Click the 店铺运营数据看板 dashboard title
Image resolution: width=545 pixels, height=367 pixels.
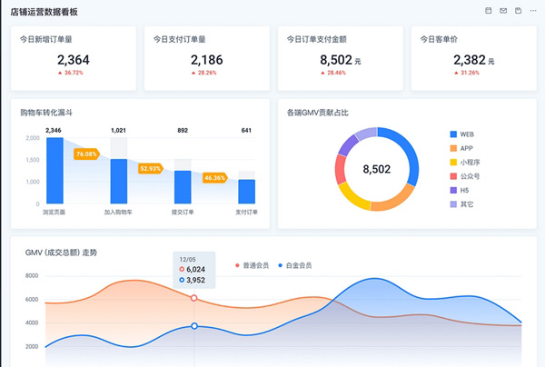point(44,11)
